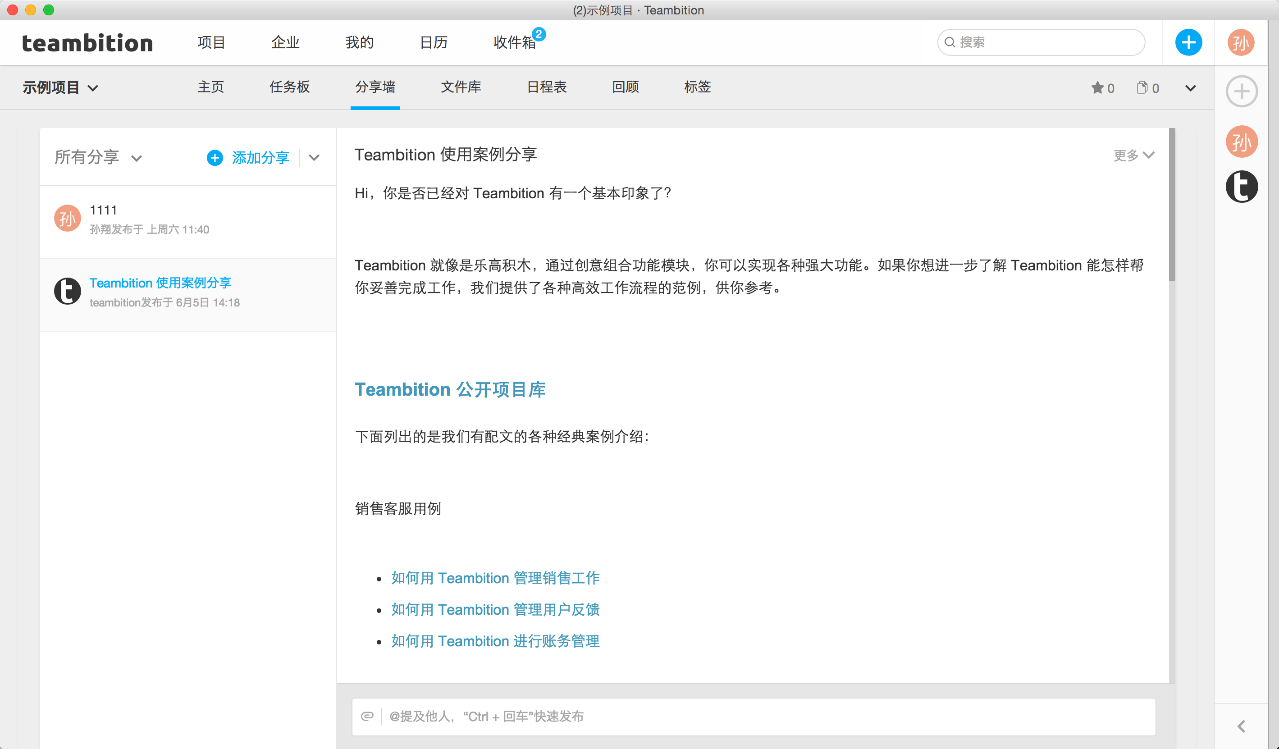
Task: Switch to the 任务板 tab
Action: pos(289,87)
